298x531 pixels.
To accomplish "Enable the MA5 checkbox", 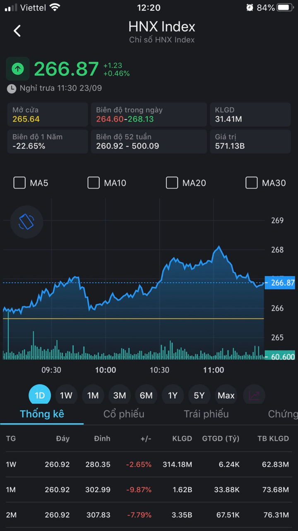I will [19, 183].
